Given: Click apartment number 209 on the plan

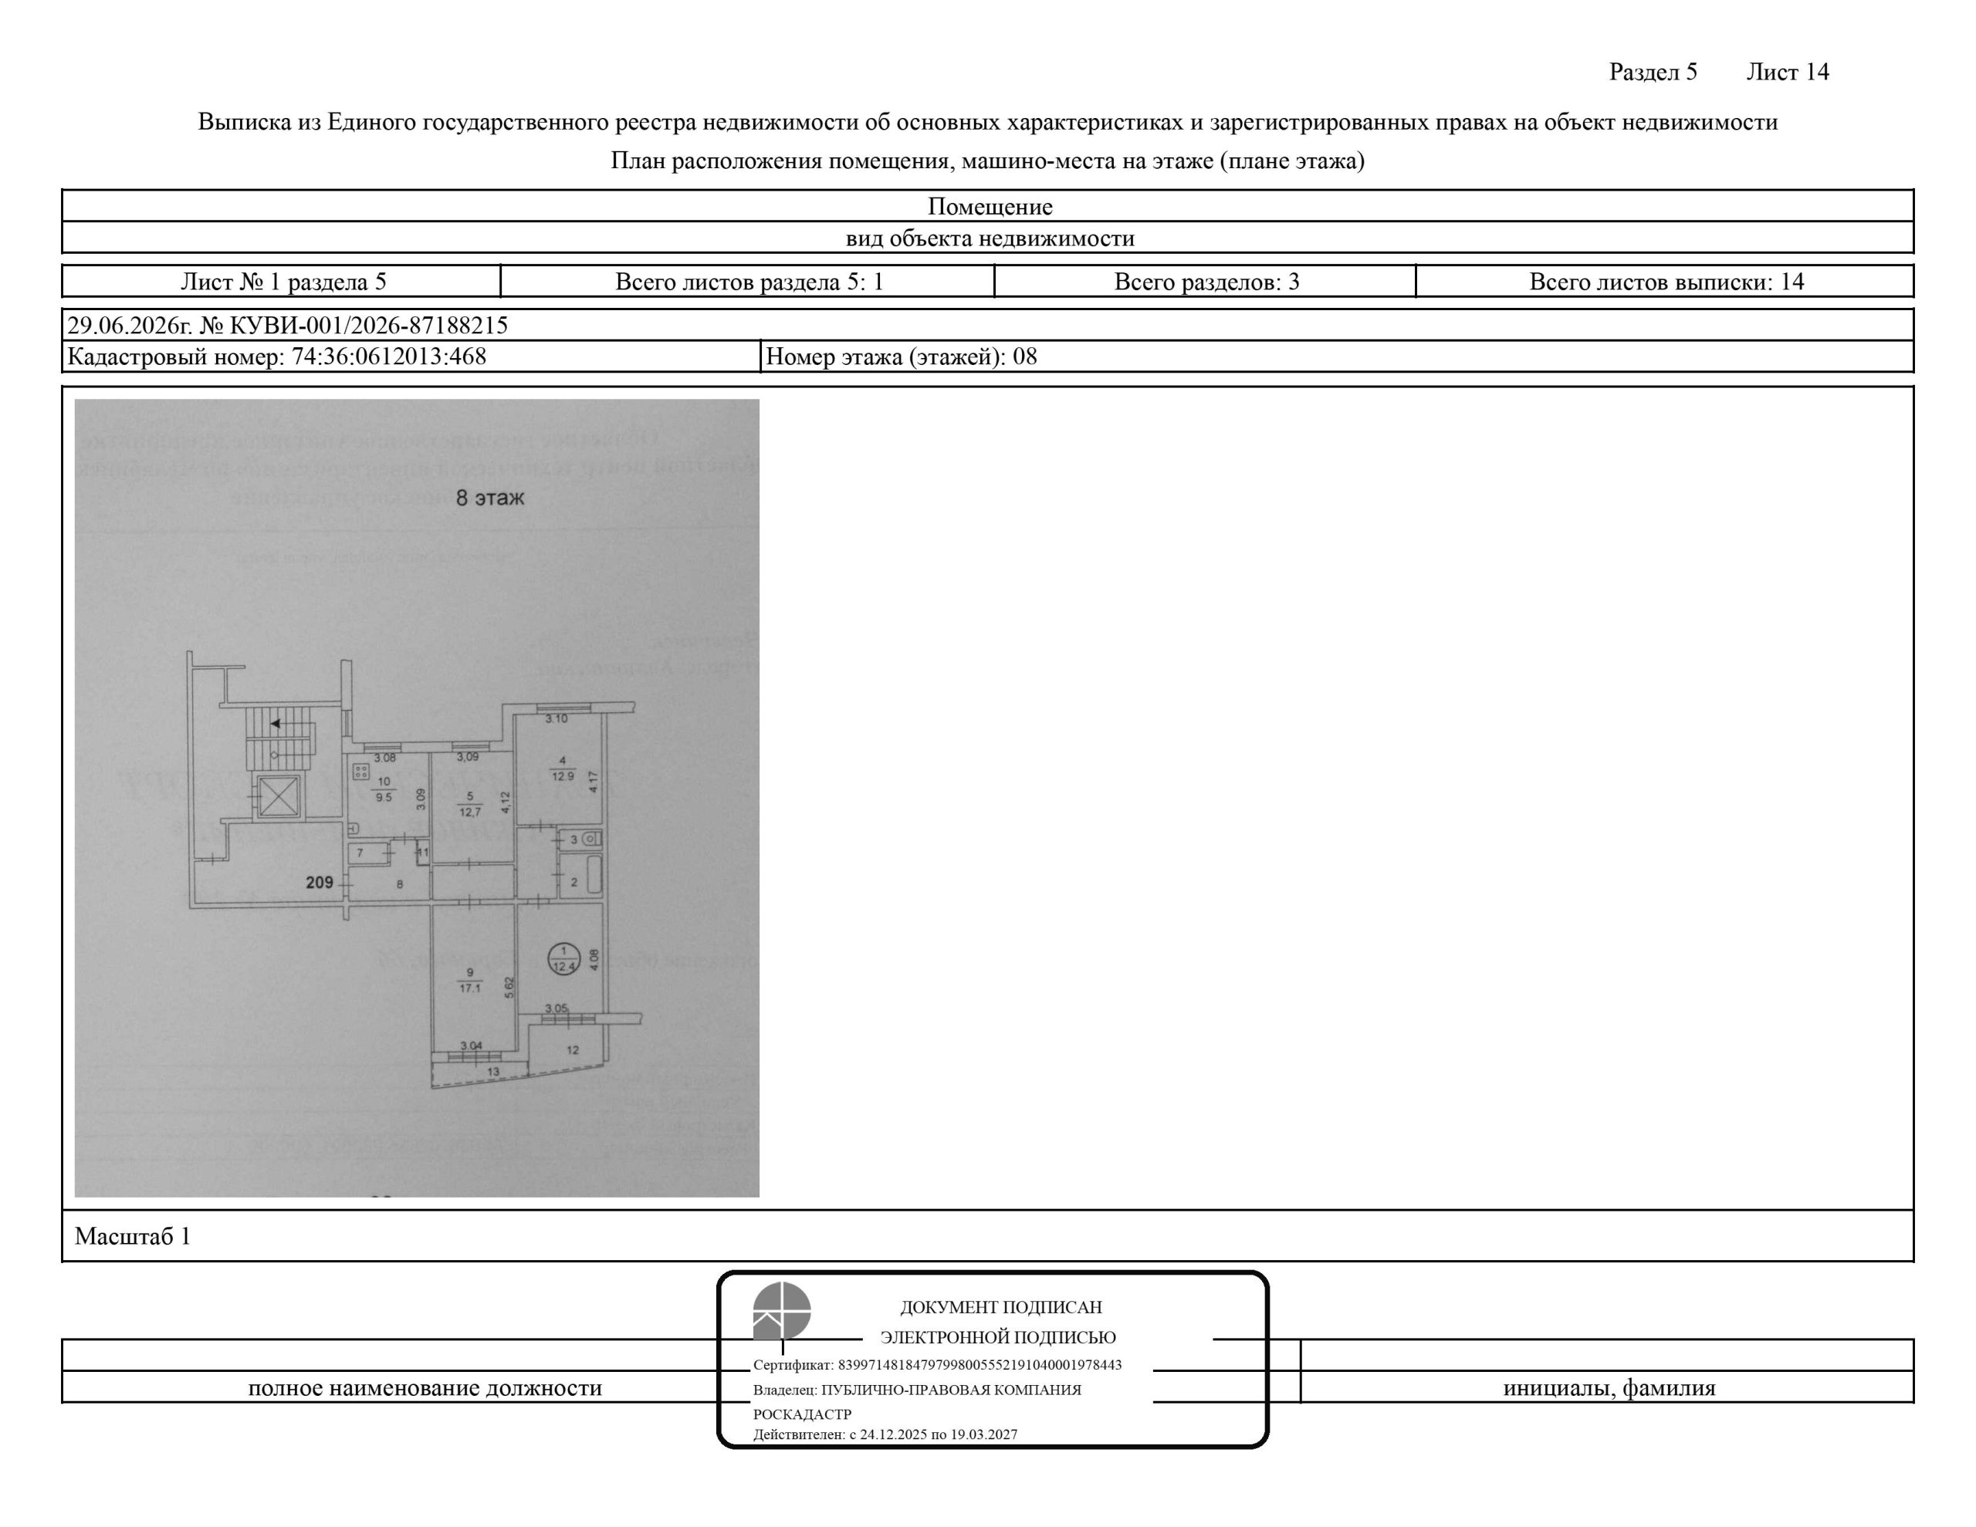Looking at the screenshot, I should 320,882.
